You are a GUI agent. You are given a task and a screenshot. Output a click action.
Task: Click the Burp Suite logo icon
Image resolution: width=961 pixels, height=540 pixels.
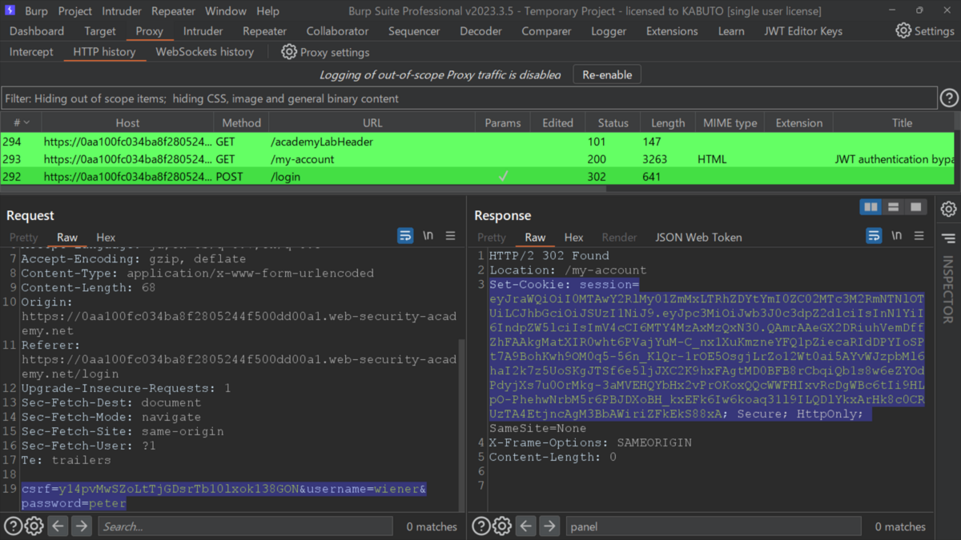(x=10, y=11)
